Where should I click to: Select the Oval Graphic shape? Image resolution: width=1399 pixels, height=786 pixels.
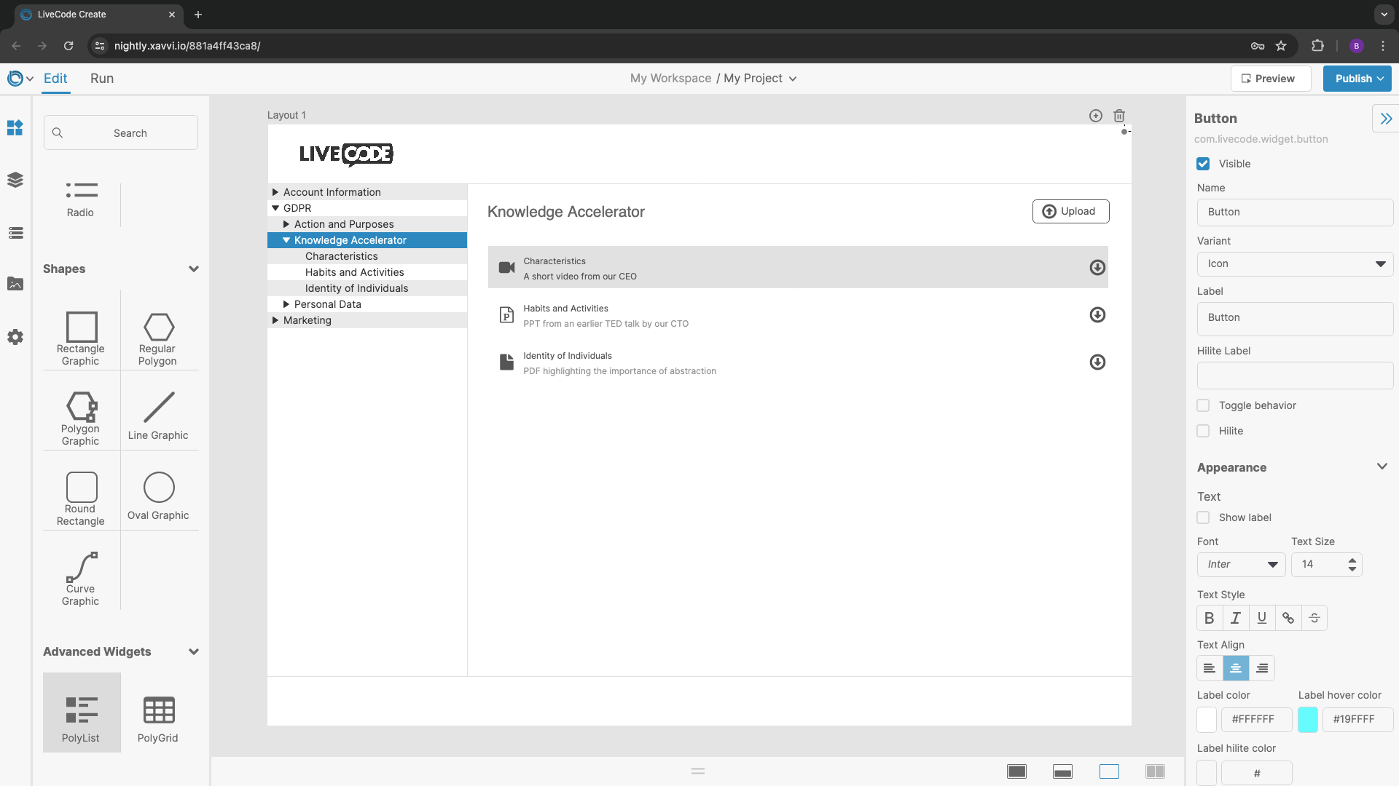[x=158, y=496]
